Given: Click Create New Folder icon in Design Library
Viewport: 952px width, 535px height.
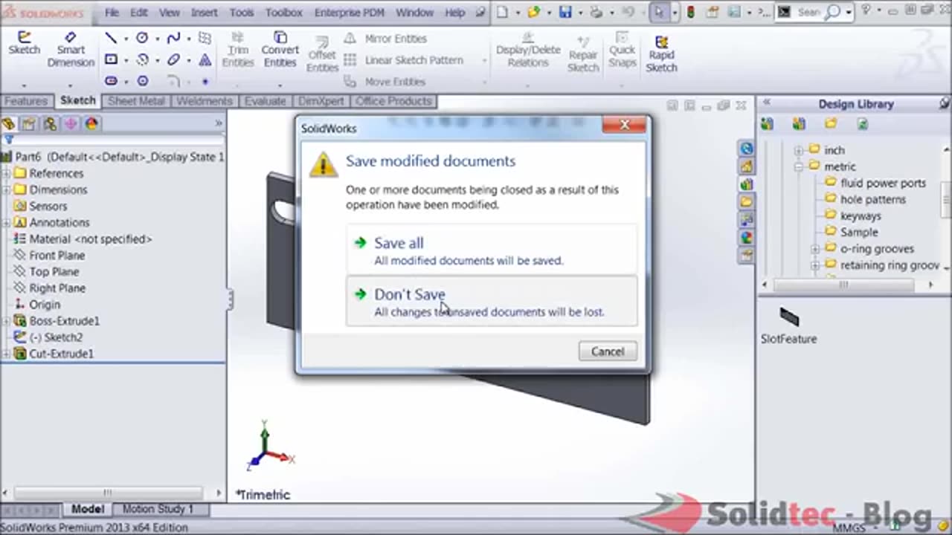Looking at the screenshot, I should point(831,124).
